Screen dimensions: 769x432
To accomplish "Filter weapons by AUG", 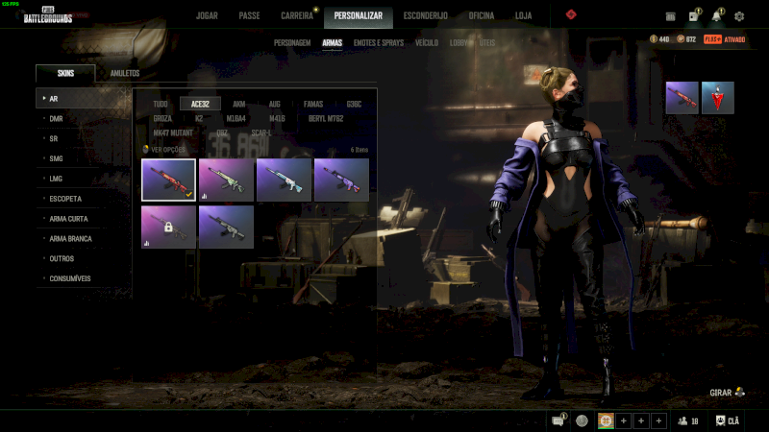I will click(x=275, y=104).
